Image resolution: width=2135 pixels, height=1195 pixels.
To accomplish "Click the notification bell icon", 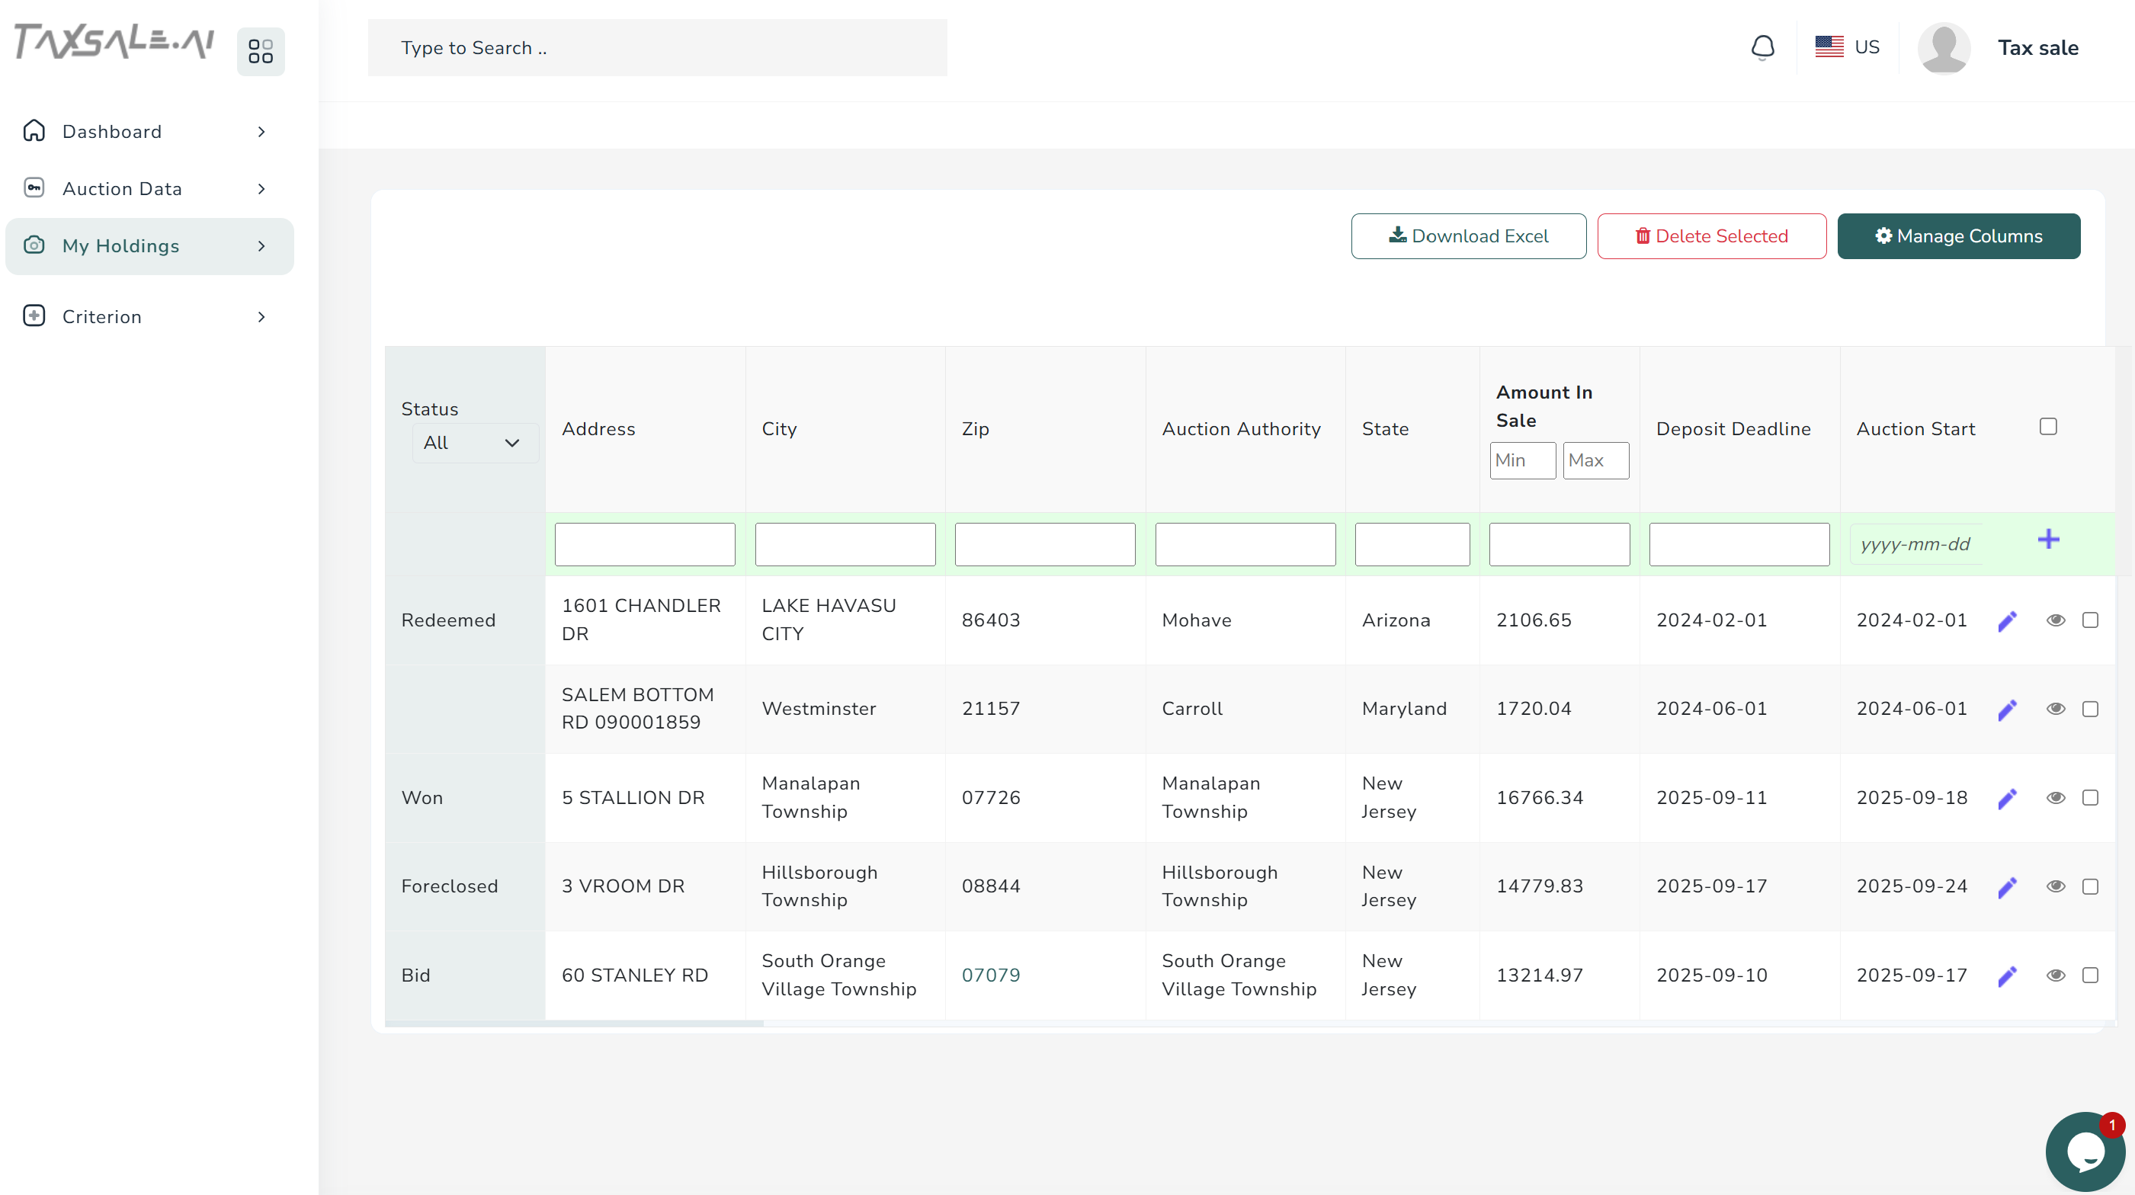I will point(1762,47).
